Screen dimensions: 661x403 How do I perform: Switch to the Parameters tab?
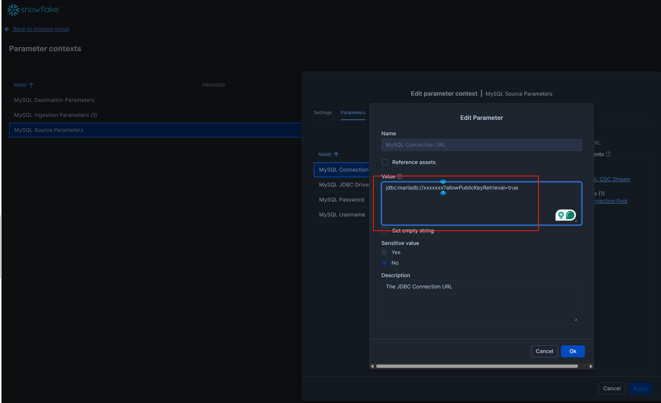click(353, 112)
